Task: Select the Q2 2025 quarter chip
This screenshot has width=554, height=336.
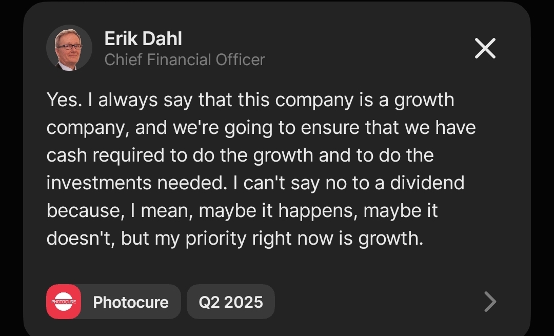Action: click(231, 302)
